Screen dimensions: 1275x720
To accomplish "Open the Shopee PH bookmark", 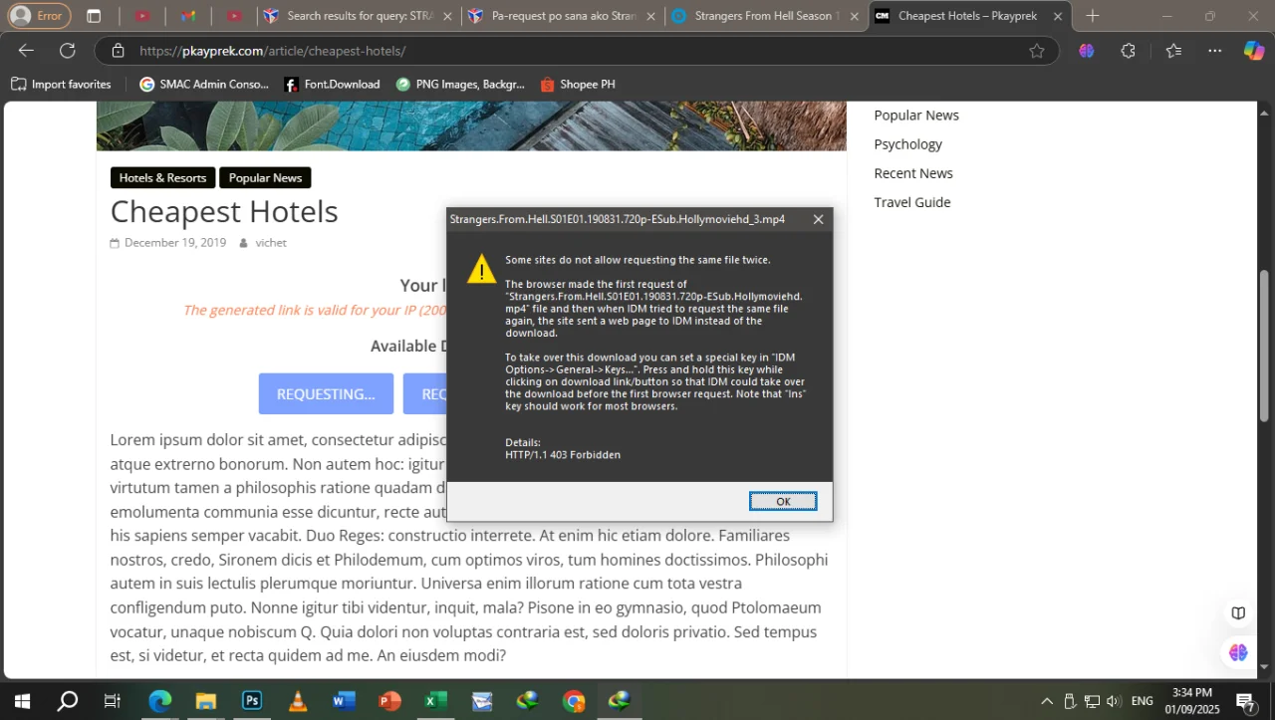I will [x=578, y=85].
